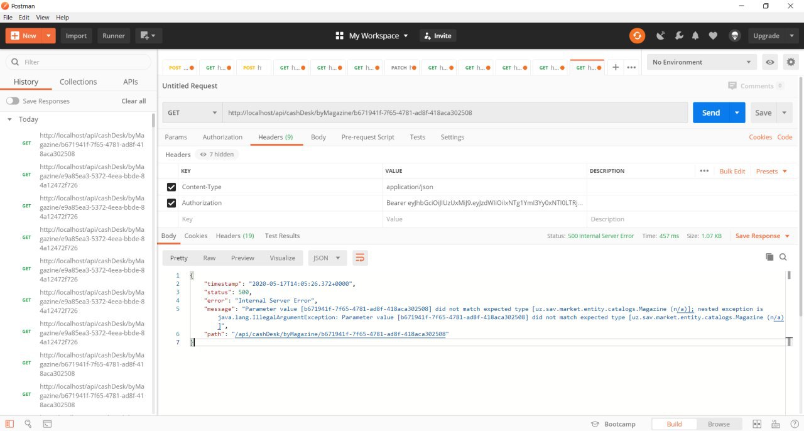Image resolution: width=804 pixels, height=431 pixels.
Task: Open the Pre-request Script tab
Action: coord(368,137)
